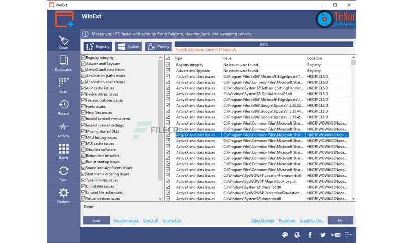This screenshot has width=420, height=243.
Task: Open the bottom-right menu list icon
Action: [x=348, y=235]
